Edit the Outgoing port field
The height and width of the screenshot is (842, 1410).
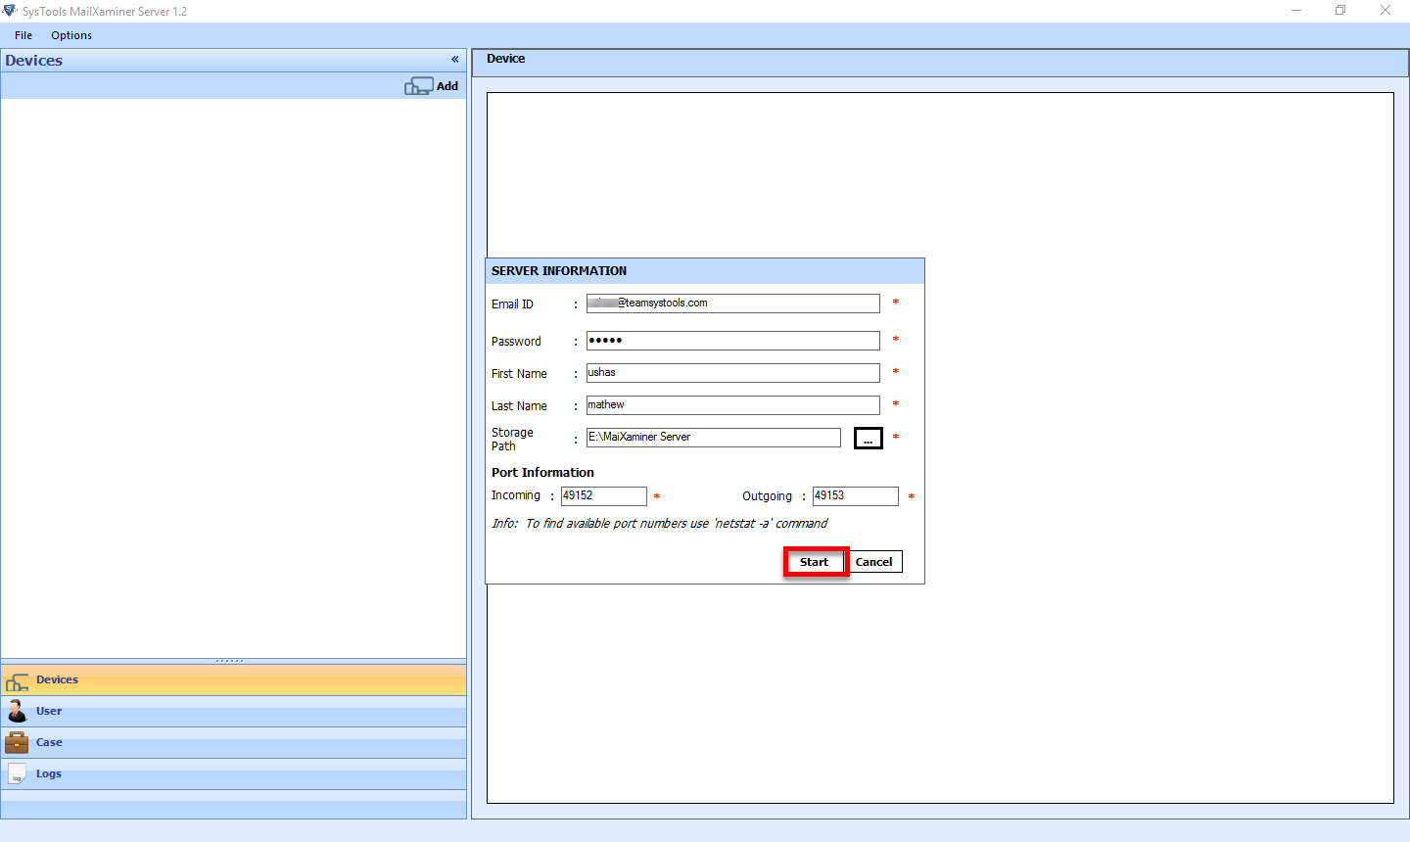855,496
